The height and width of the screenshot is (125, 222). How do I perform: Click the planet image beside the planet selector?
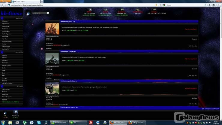pos(28,13)
